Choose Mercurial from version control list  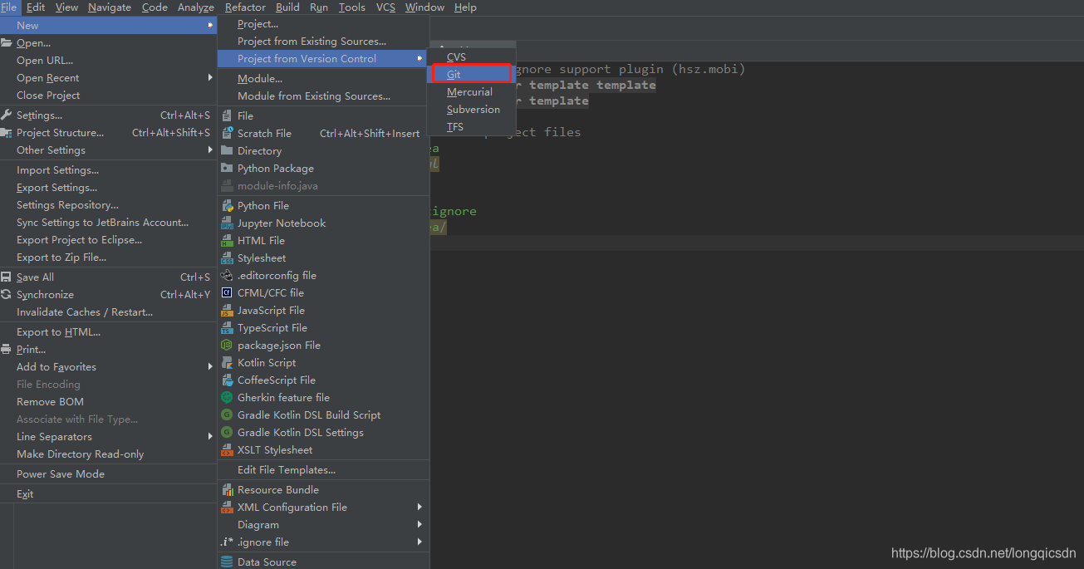(x=471, y=92)
